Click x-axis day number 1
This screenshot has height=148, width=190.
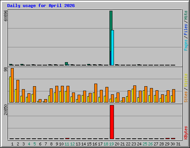(x=12, y=144)
